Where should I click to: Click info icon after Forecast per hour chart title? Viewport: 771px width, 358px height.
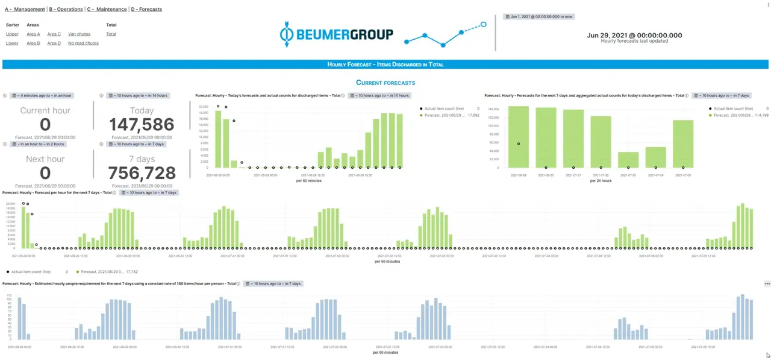tap(114, 193)
